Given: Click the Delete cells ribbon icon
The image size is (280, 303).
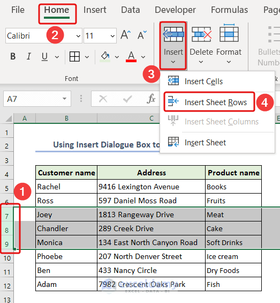Looking at the screenshot, I should (201, 34).
